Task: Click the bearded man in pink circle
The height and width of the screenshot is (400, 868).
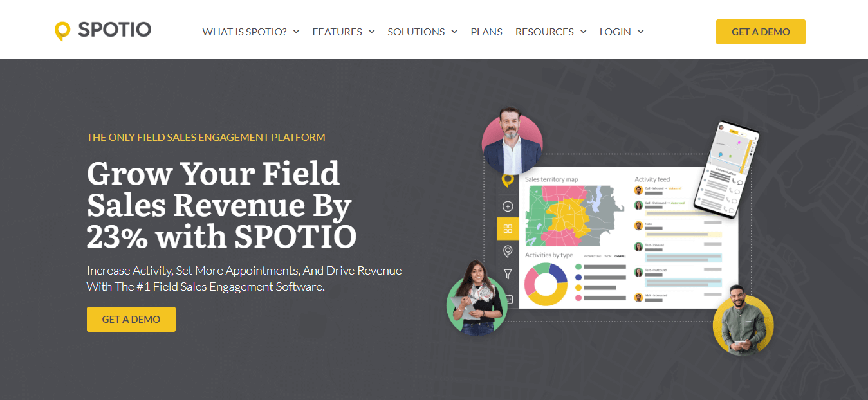Action: [x=512, y=140]
